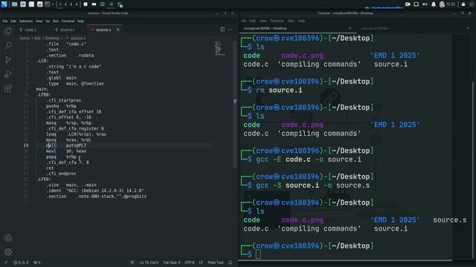
Task: Click the terminal vertical scrollbar
Action: [x=473, y=170]
